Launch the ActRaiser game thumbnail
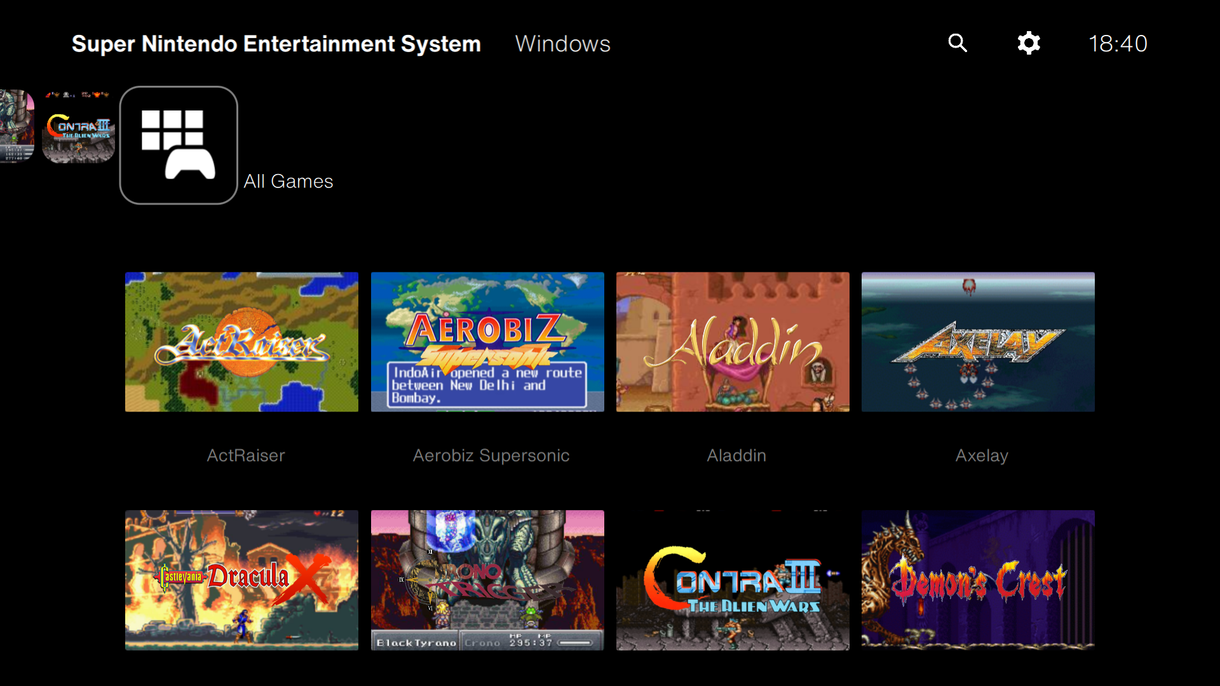The height and width of the screenshot is (686, 1220). tap(241, 342)
